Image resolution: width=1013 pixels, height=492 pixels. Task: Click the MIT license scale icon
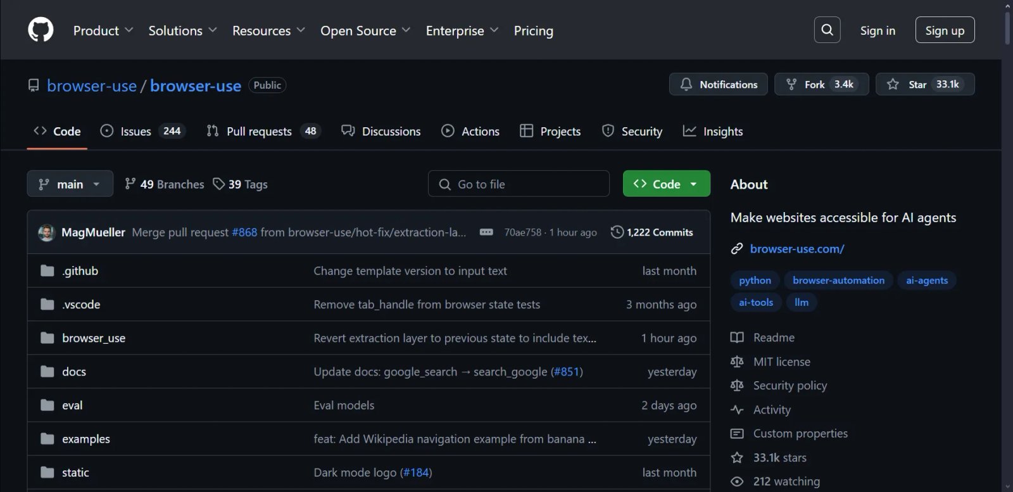737,362
